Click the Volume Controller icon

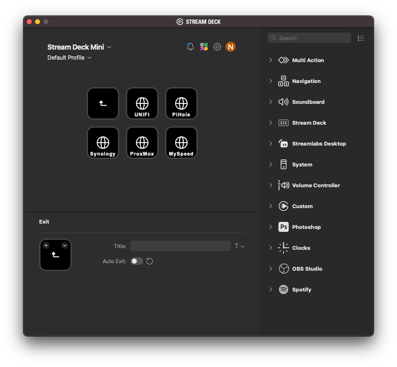pos(283,185)
